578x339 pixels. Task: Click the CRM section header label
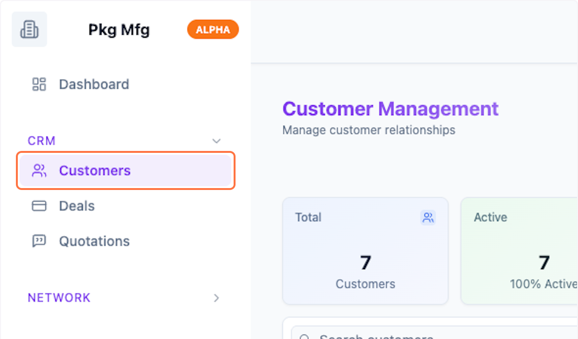(42, 141)
